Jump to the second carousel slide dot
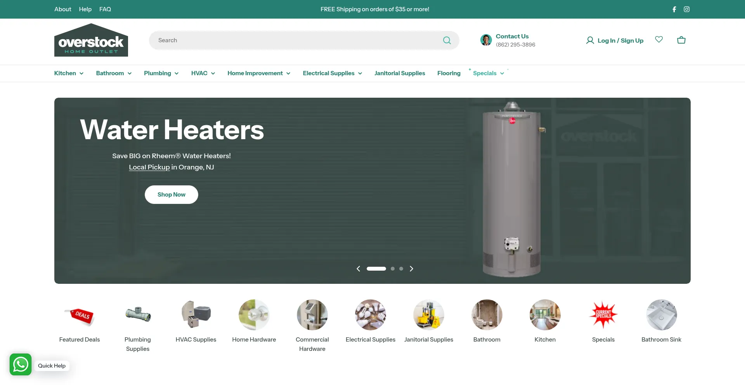745x385 pixels. [393, 269]
